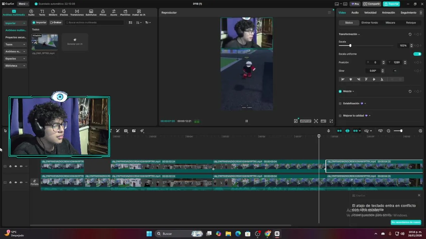426x239 pixels.
Task: Click the Grabar button
Action: click(x=56, y=23)
